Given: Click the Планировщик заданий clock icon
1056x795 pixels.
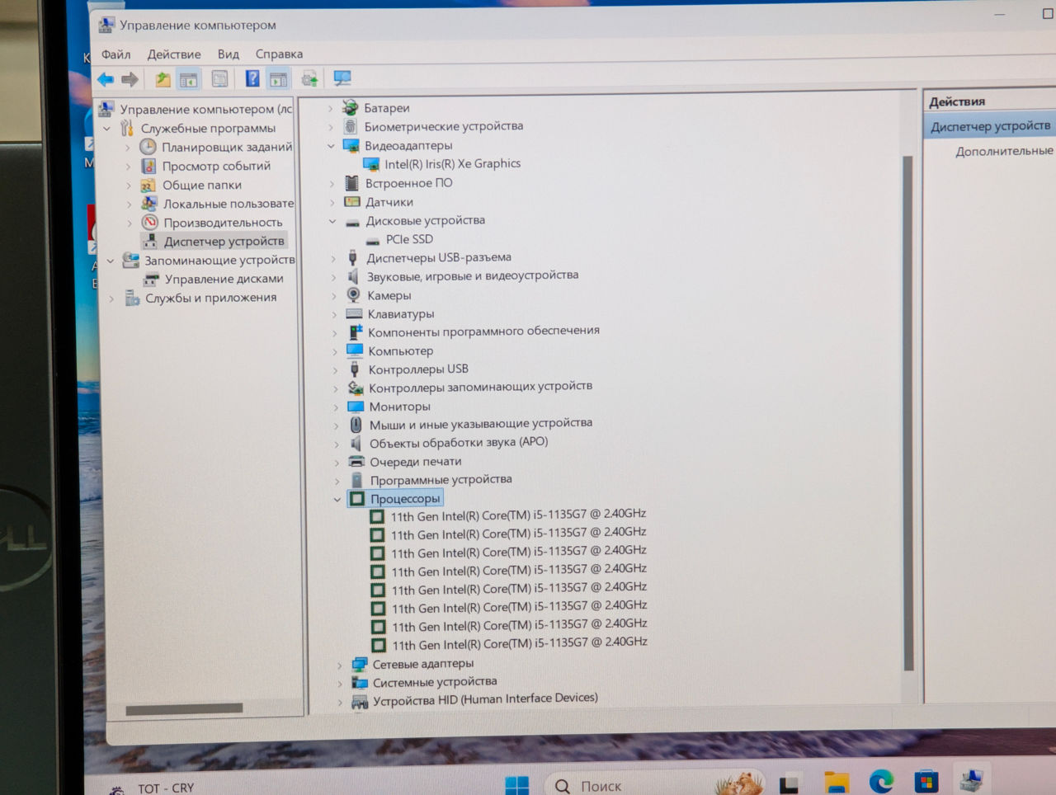Looking at the screenshot, I should (148, 147).
